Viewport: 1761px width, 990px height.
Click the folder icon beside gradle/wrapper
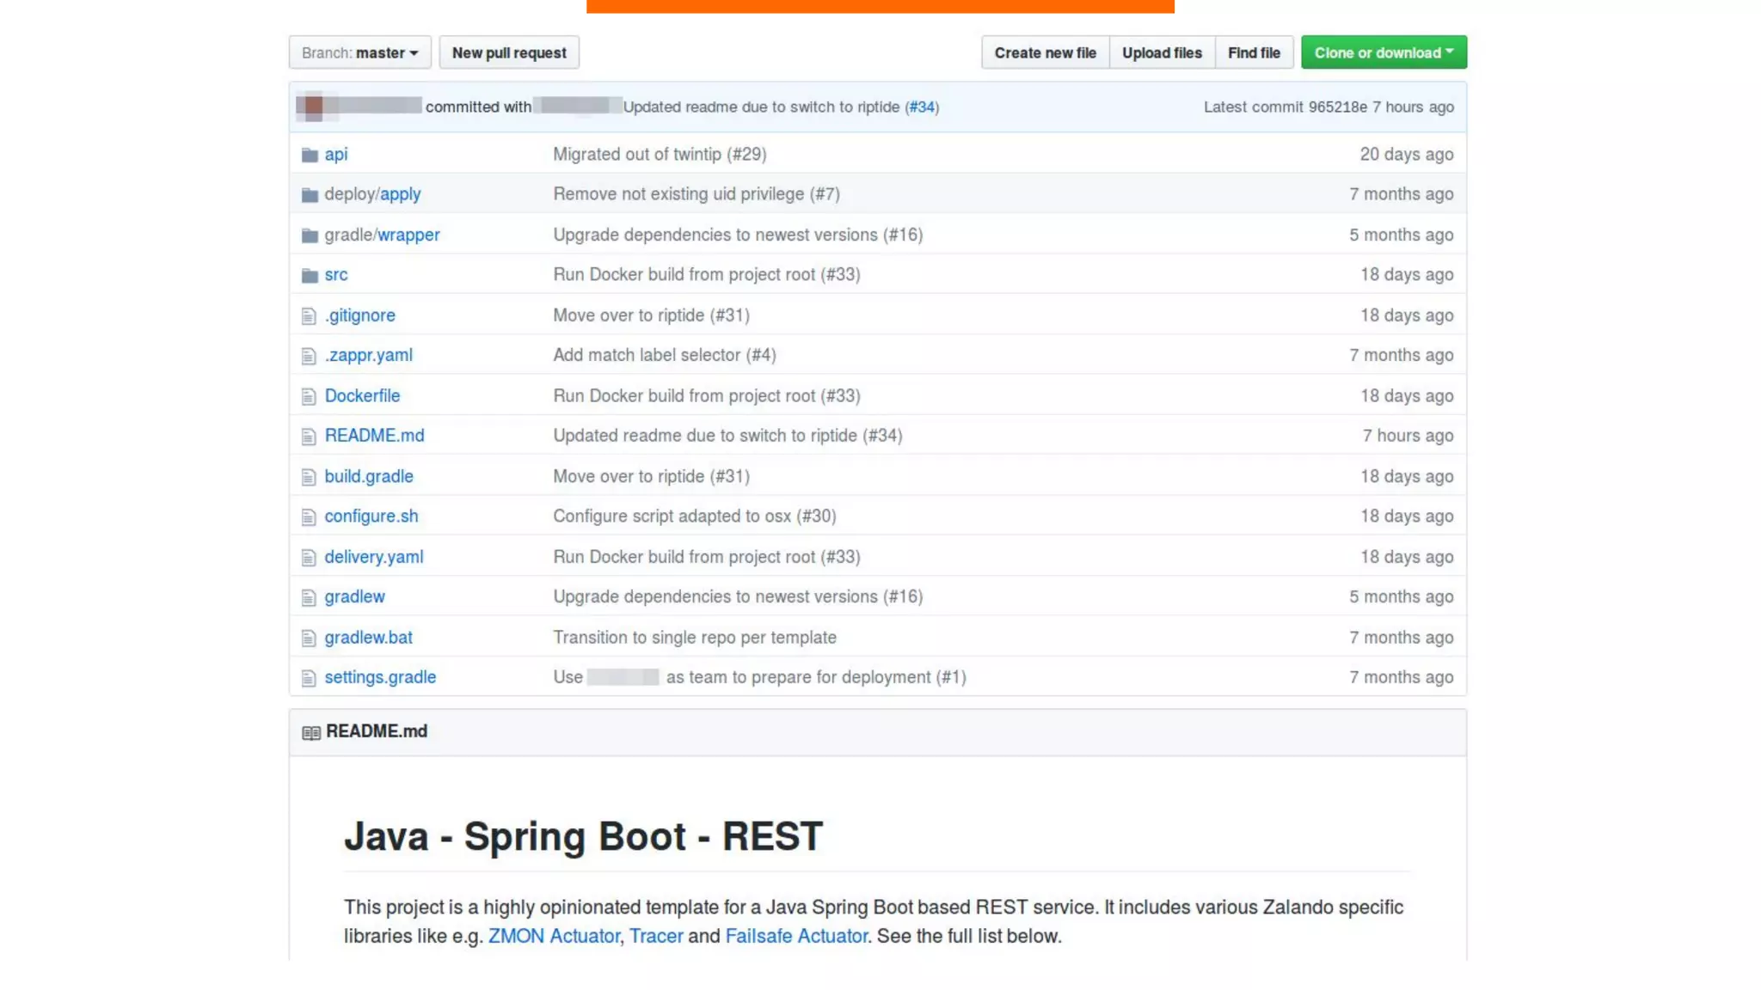pyautogui.click(x=310, y=235)
